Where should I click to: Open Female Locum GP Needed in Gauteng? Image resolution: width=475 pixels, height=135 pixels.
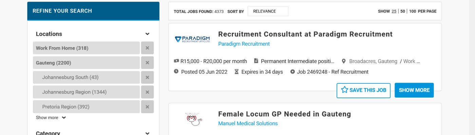coord(284,114)
